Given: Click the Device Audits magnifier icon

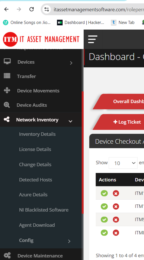Looking at the screenshot, I should pos(7,105).
